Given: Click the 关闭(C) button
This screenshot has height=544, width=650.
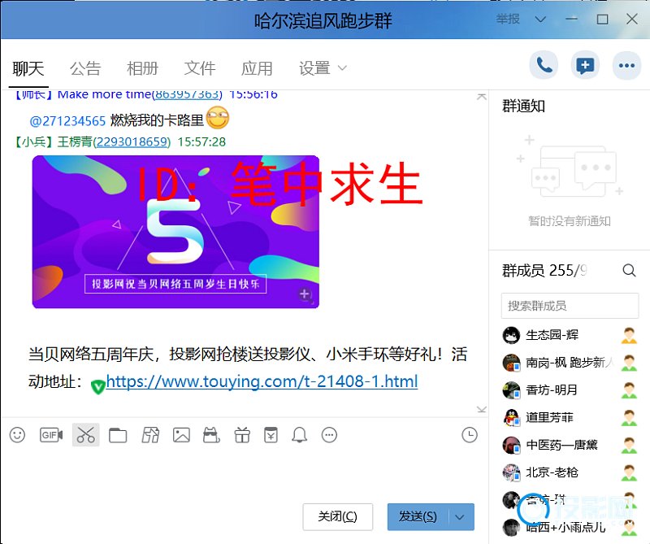Looking at the screenshot, I should tap(337, 516).
